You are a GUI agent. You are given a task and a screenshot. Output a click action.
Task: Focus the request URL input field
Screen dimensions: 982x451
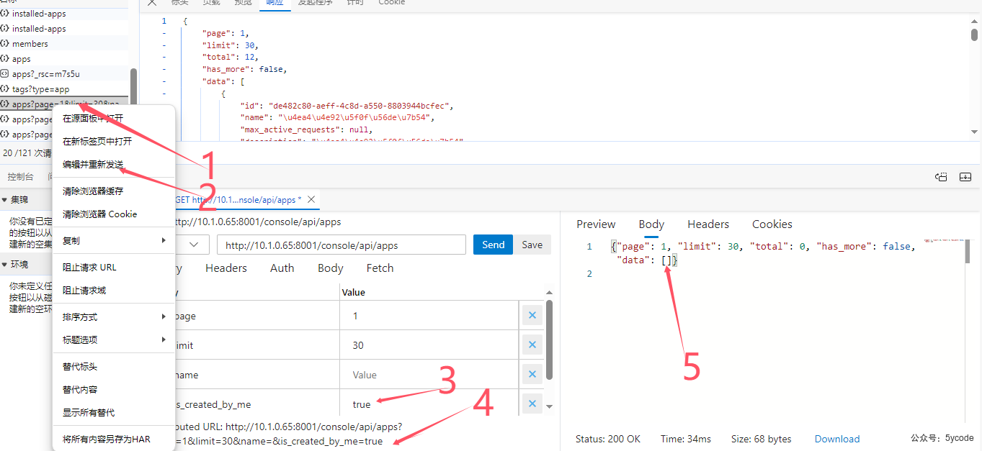pyautogui.click(x=342, y=245)
